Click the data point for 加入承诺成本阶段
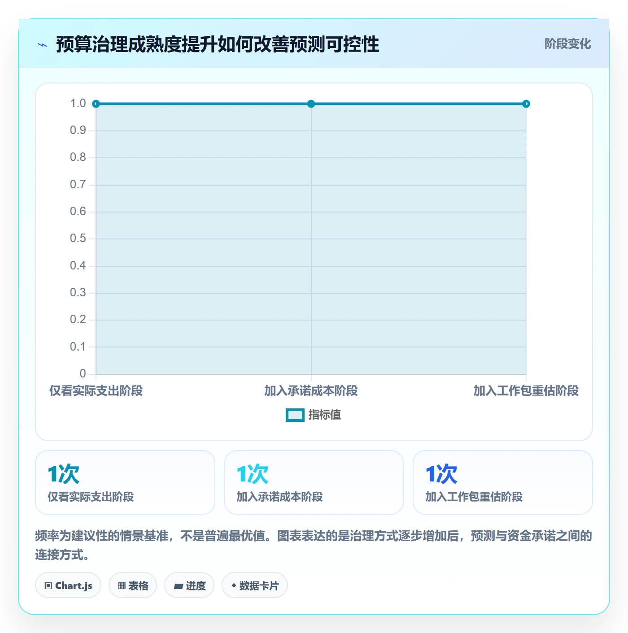 pos(311,104)
